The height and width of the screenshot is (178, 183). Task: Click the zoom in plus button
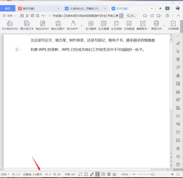tap(172, 174)
